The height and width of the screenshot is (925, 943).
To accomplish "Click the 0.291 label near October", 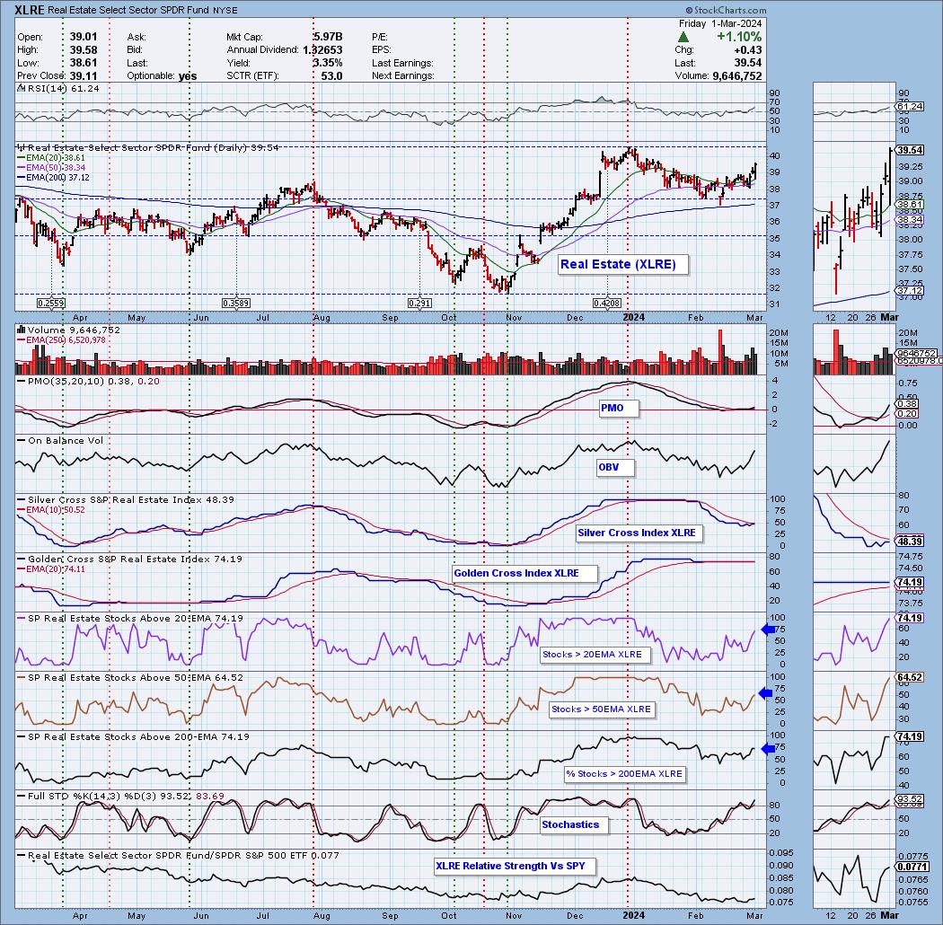I will (419, 304).
